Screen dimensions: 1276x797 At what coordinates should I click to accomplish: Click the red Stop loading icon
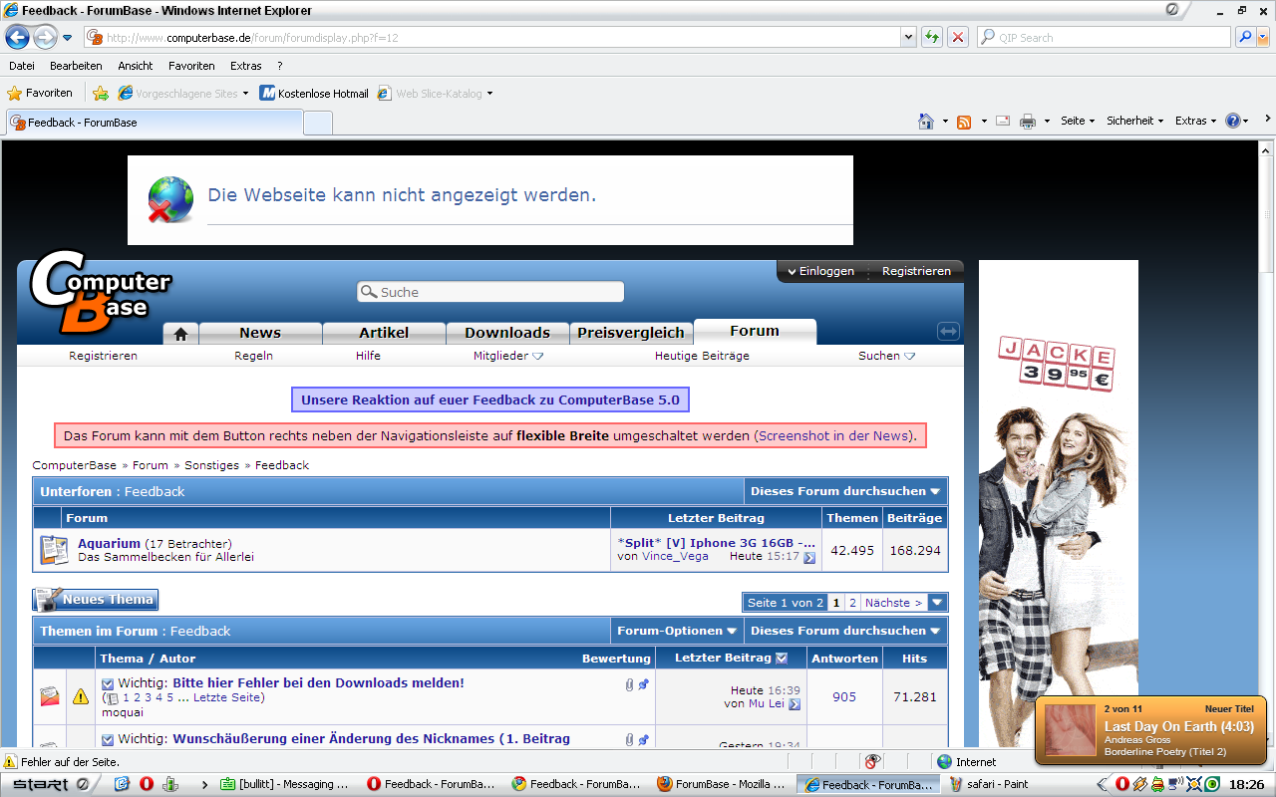click(x=958, y=37)
